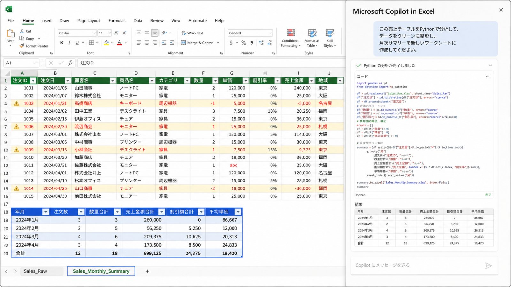
Task: Toggle Wrap Text for the cell
Action: click(x=192, y=33)
